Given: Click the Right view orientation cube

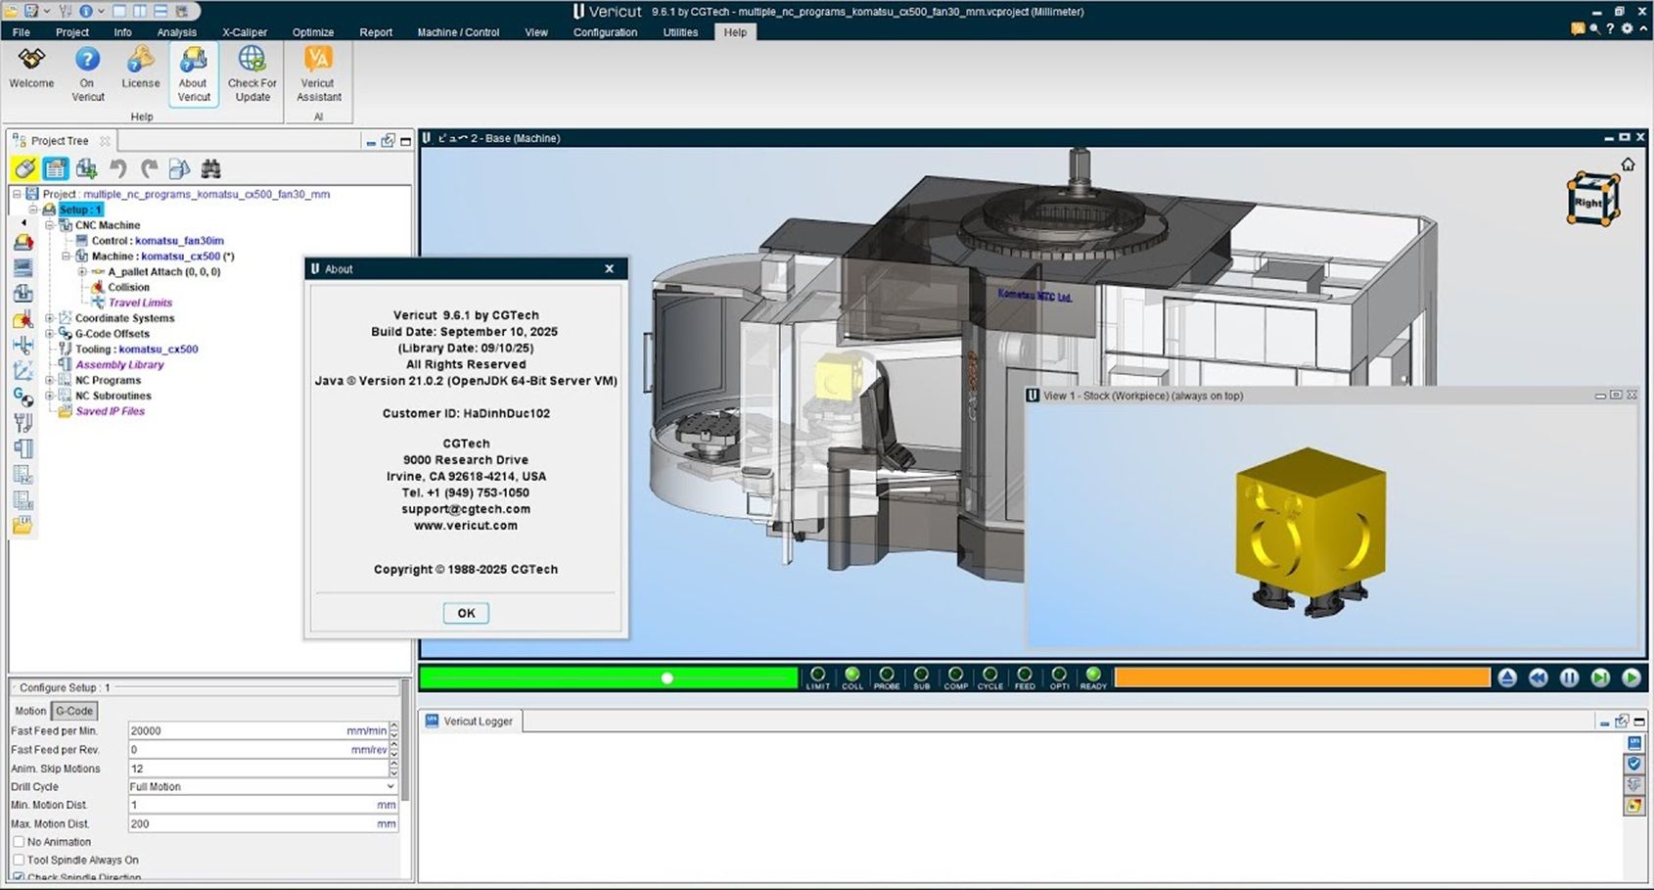Looking at the screenshot, I should point(1592,199).
